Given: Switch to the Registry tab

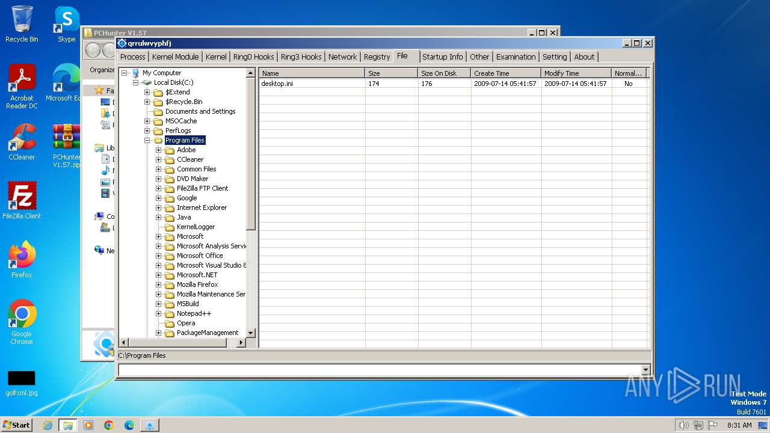Looking at the screenshot, I should 377,57.
